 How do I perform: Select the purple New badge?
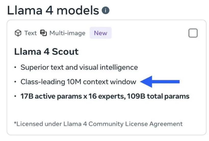[100, 33]
